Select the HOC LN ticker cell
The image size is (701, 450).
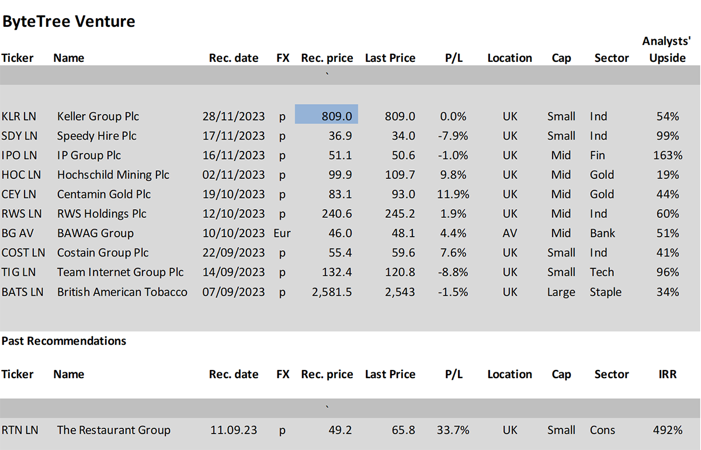click(x=21, y=175)
